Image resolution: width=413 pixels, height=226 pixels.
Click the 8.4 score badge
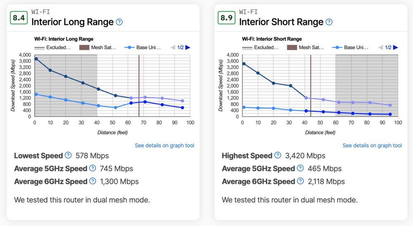coord(18,17)
